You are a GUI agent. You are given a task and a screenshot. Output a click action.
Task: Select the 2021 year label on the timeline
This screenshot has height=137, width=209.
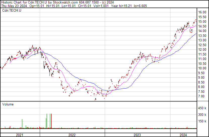click(x=20, y=135)
